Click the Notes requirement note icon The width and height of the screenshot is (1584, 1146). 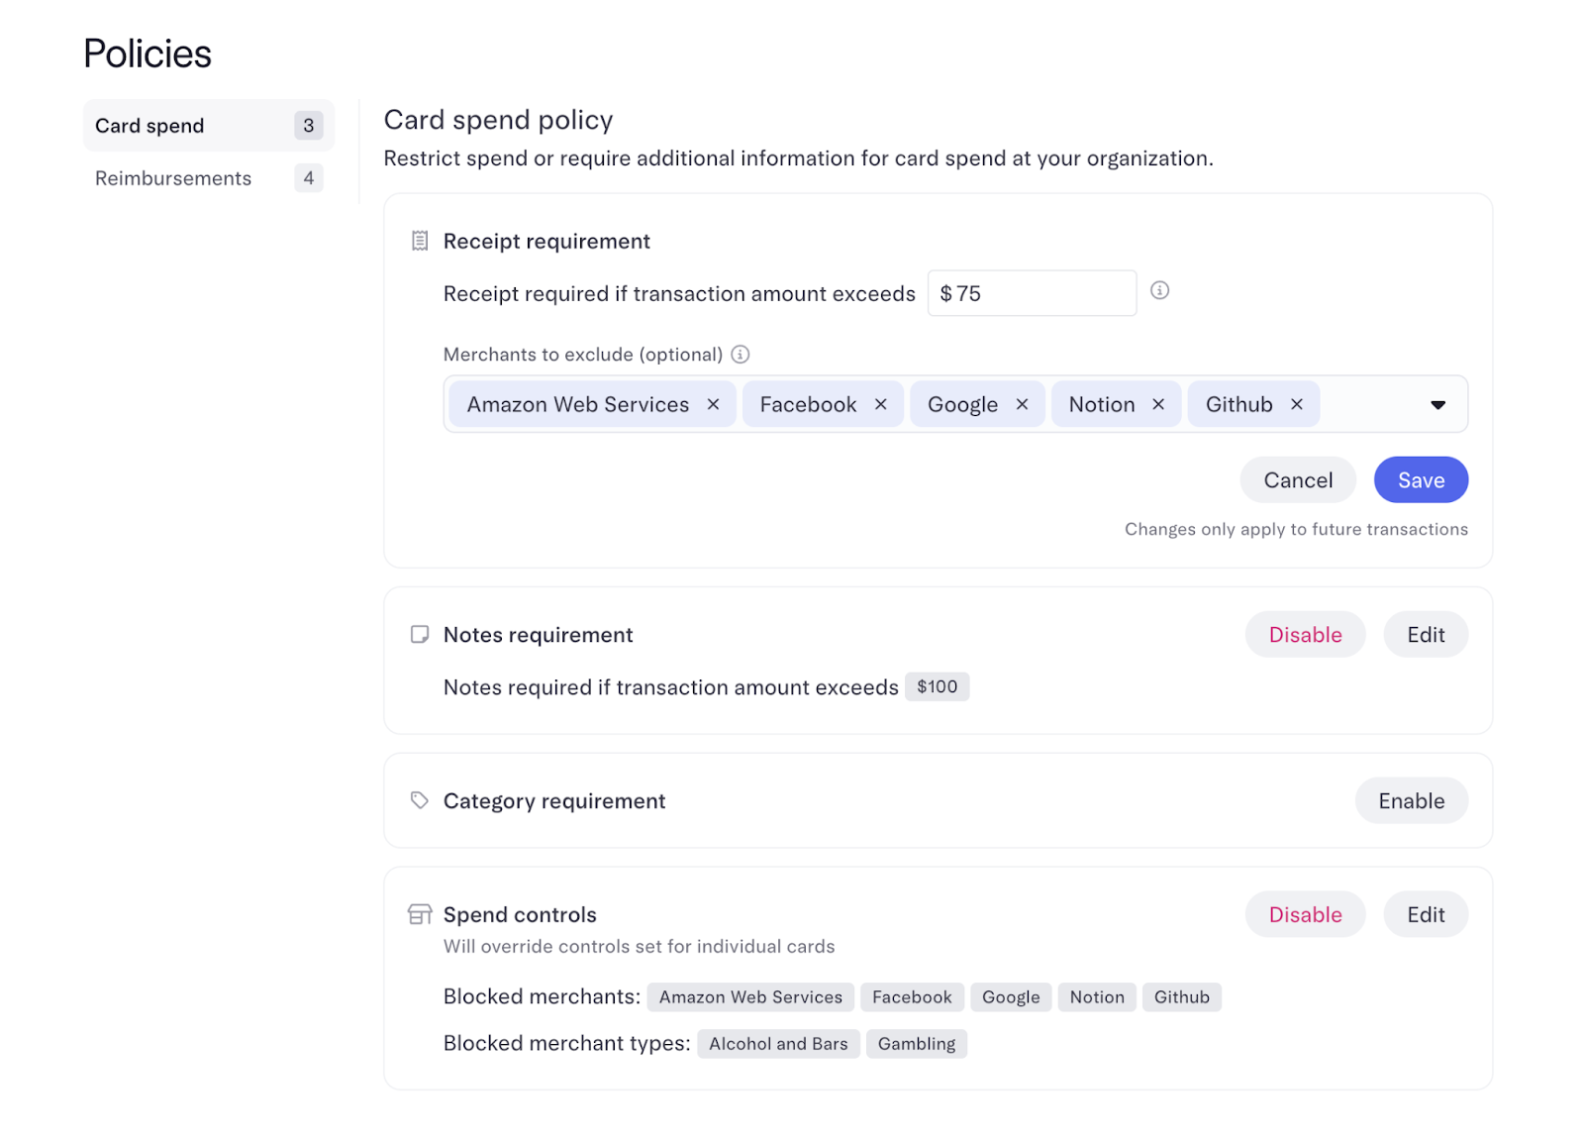[420, 634]
